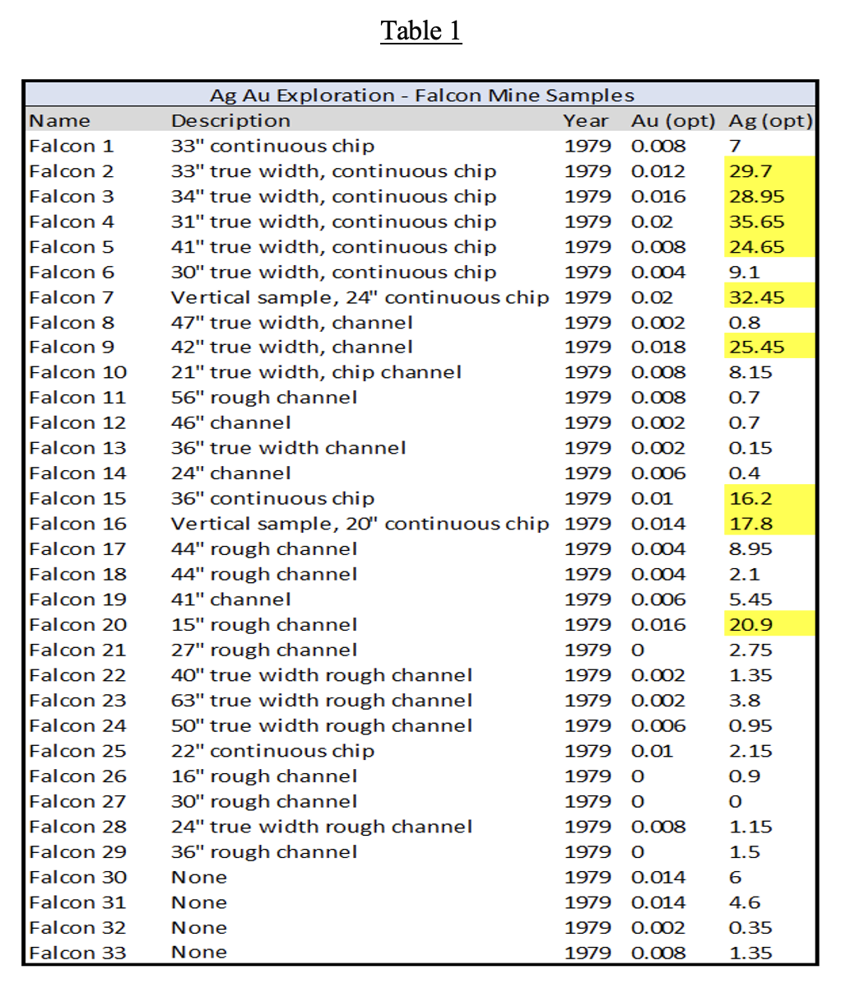Screen dimensions: 841x993
Task: Click the underlined Table 1 title
Action: 420,31
